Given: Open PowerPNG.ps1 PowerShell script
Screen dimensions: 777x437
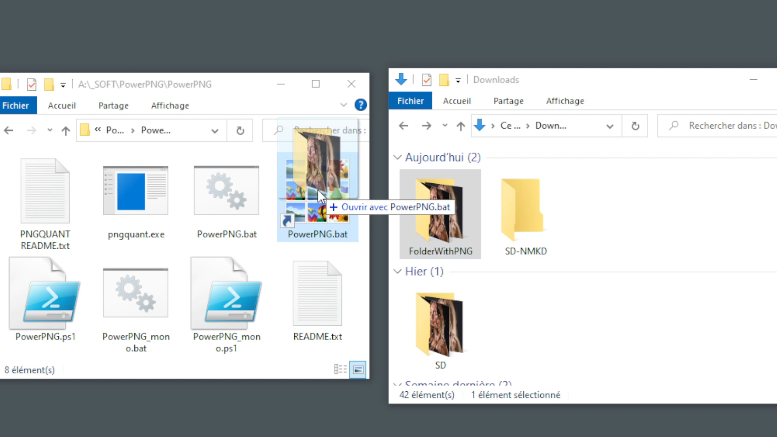Looking at the screenshot, I should tap(45, 293).
